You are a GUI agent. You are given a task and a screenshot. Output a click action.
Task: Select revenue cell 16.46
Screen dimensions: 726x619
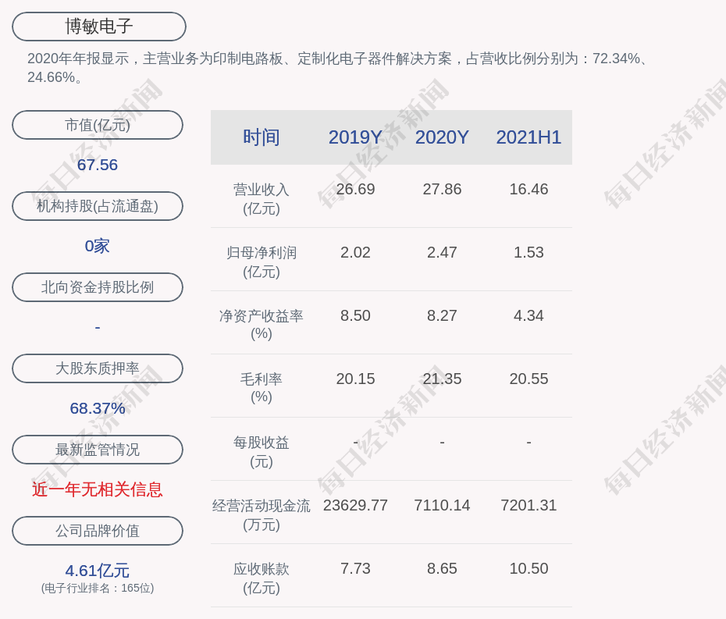528,190
